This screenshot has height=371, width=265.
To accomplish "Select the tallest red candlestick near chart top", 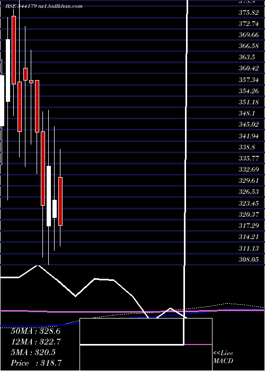I will (x=14, y=50).
